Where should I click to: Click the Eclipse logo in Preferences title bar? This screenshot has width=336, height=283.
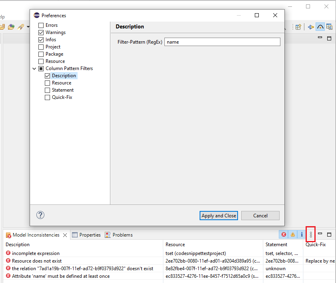click(37, 15)
